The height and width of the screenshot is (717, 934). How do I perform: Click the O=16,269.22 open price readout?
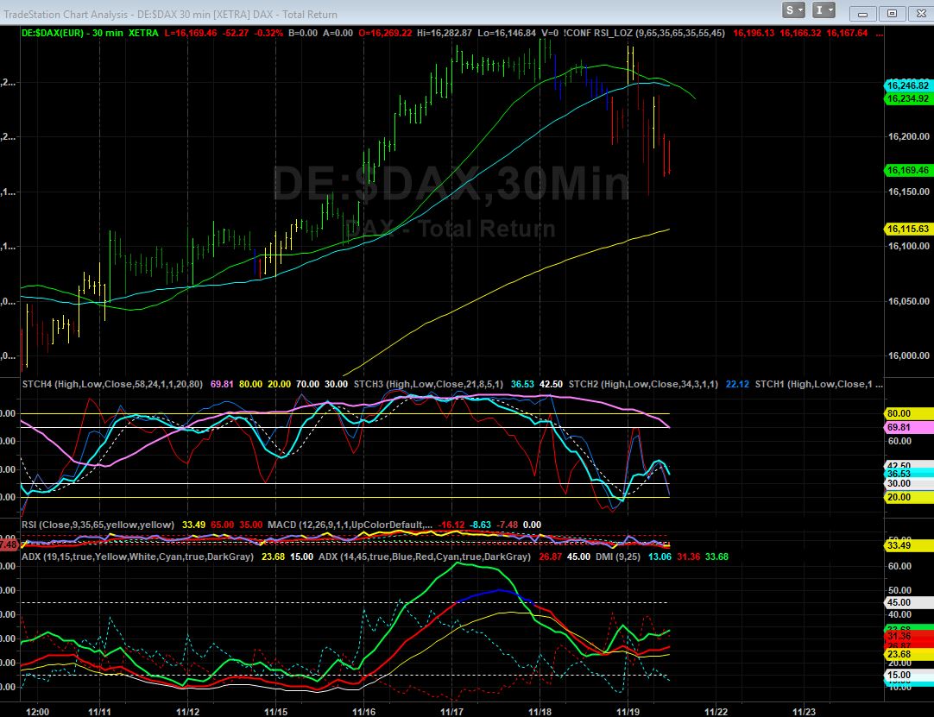tap(385, 34)
